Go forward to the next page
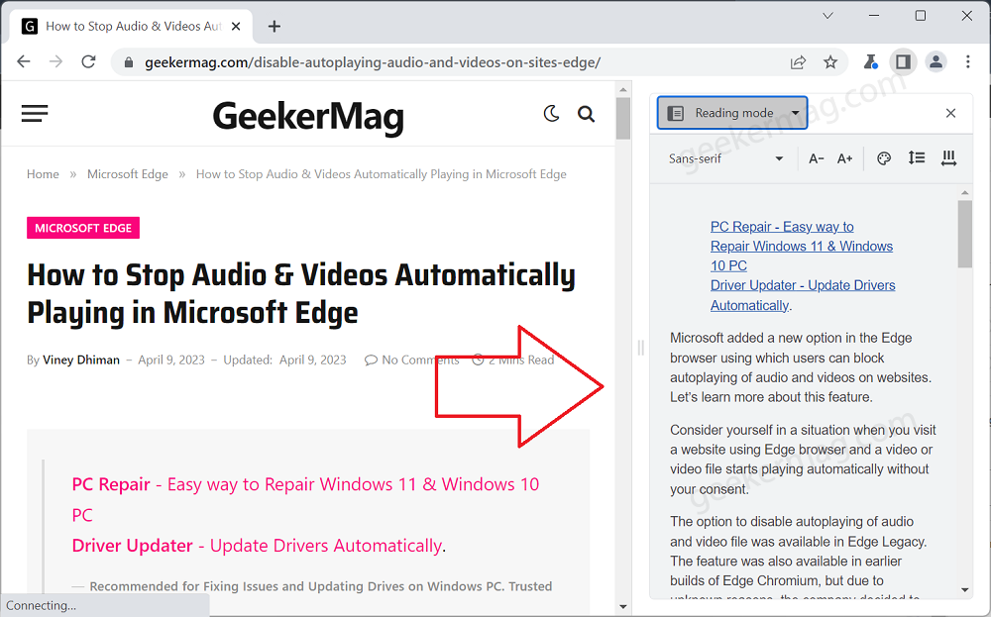This screenshot has width=991, height=617. (56, 61)
